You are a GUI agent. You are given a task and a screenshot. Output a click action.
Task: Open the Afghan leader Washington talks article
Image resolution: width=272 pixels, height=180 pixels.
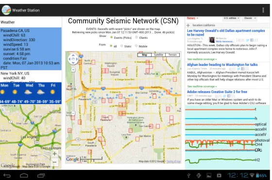[222, 65]
